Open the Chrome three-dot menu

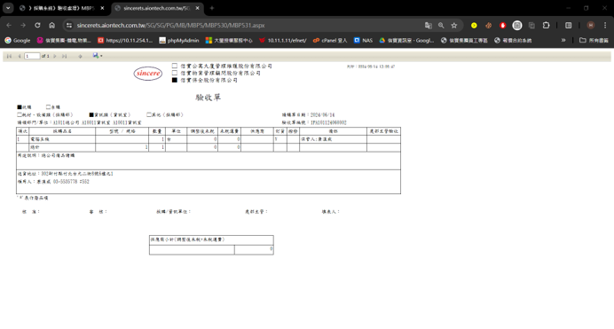(x=605, y=25)
